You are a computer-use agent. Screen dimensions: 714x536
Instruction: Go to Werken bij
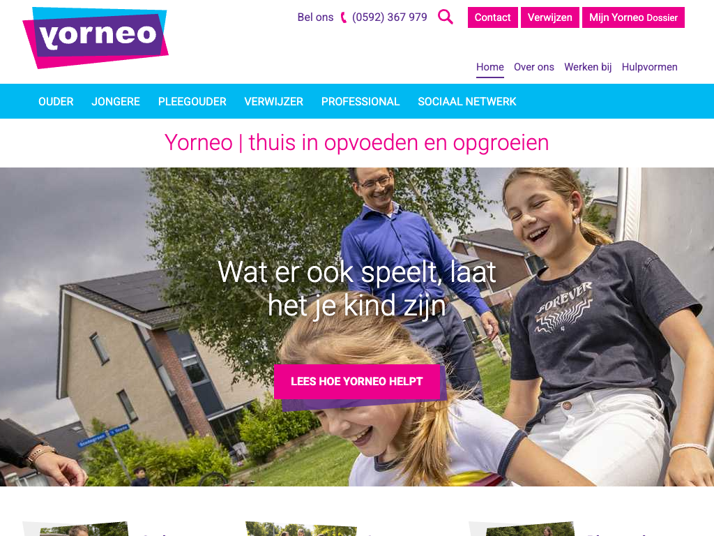click(588, 67)
